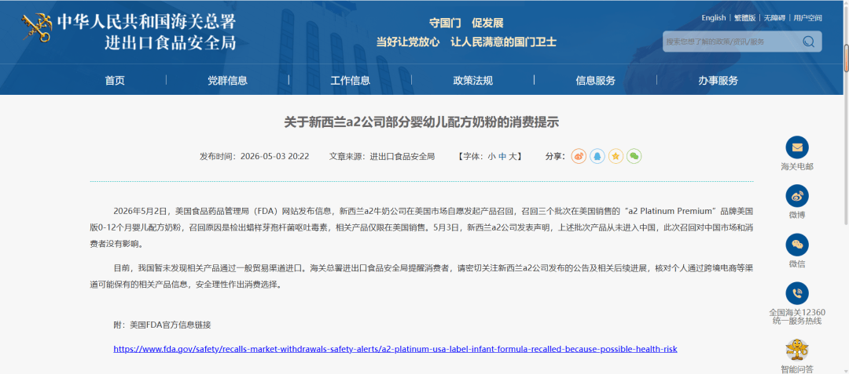Click the 中华人民共和国海关总署 header title
The height and width of the screenshot is (374, 849).
[x=146, y=21]
